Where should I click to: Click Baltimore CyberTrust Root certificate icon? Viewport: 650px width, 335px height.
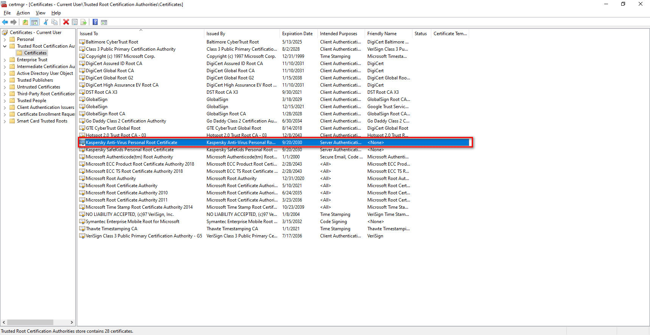[x=82, y=42]
